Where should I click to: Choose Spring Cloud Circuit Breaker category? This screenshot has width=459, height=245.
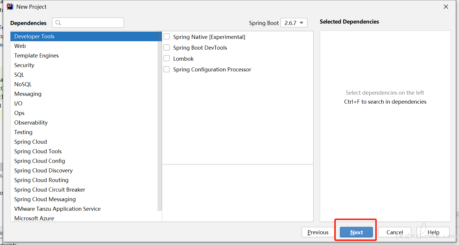click(x=84, y=190)
